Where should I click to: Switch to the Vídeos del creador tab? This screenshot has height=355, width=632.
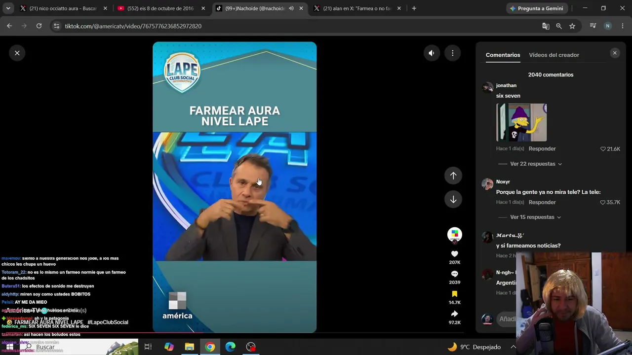click(554, 55)
